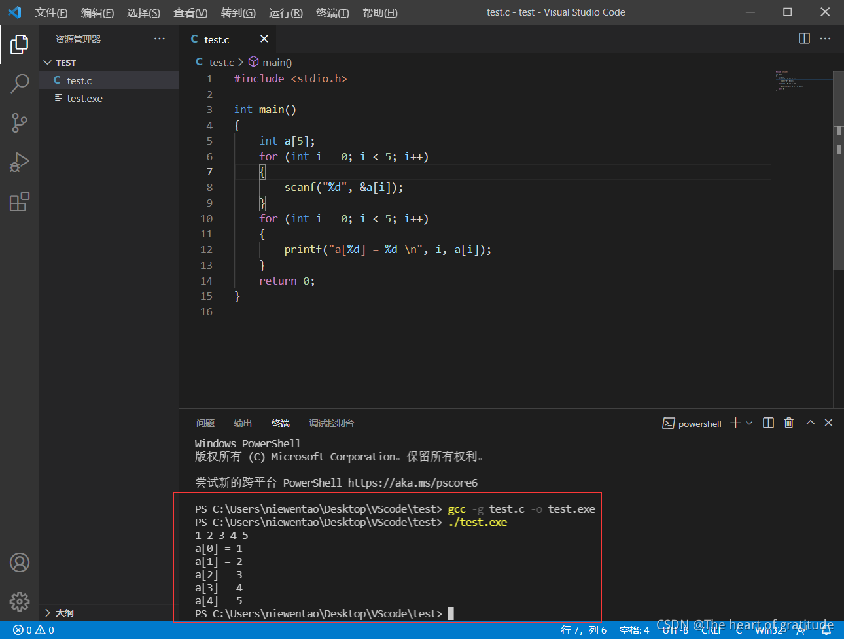Open the Explorer view in activity bar
844x639 pixels.
20,44
